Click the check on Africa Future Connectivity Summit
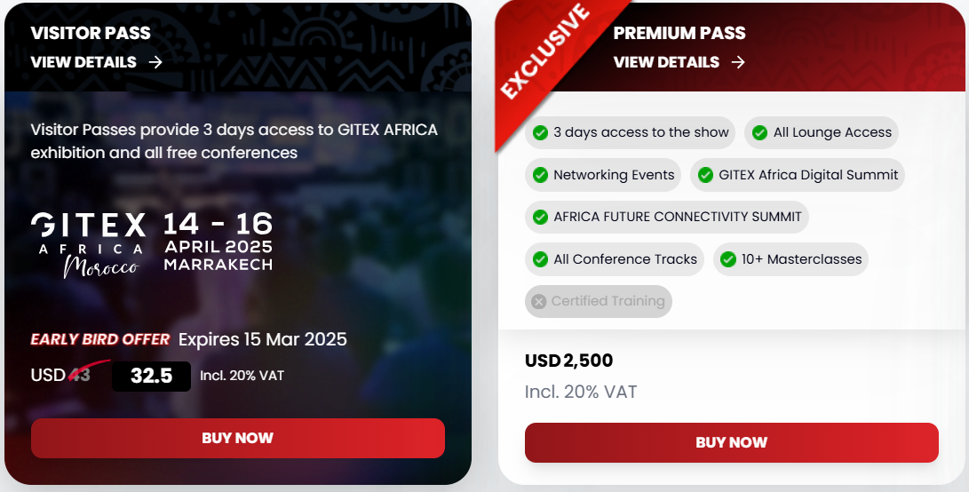Image resolution: width=969 pixels, height=492 pixels. tap(540, 217)
